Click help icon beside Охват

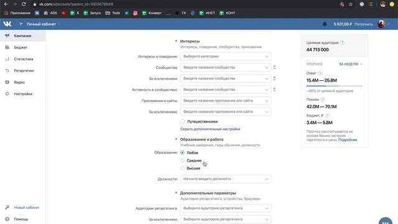[320, 73]
